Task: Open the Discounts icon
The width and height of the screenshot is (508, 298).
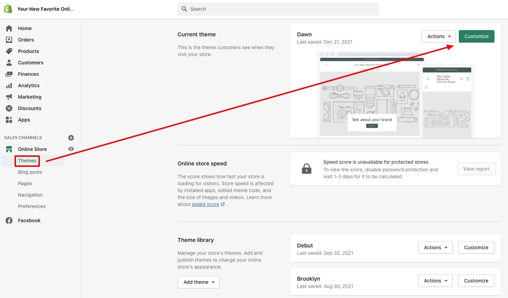Action: [x=9, y=108]
